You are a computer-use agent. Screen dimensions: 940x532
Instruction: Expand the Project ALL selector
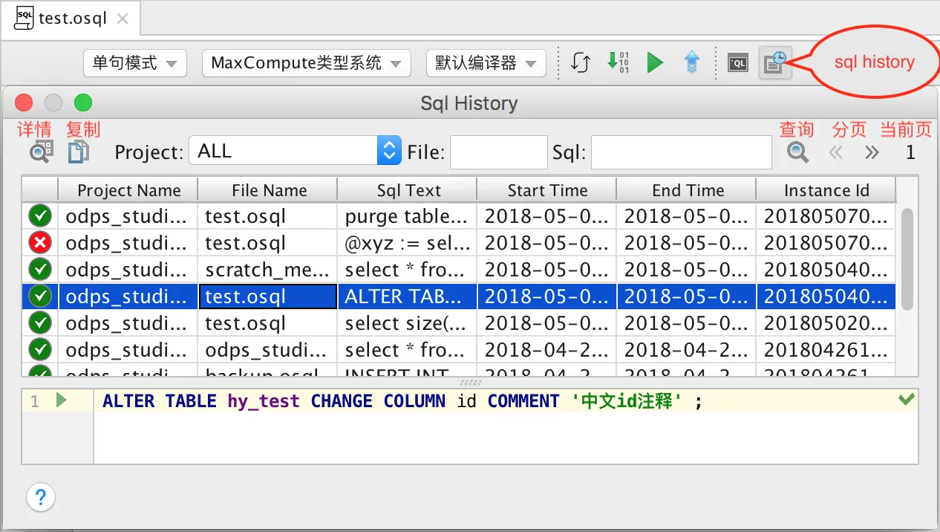(388, 150)
